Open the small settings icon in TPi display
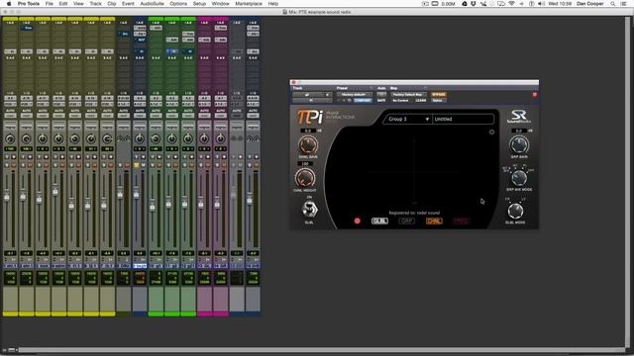 [x=491, y=132]
